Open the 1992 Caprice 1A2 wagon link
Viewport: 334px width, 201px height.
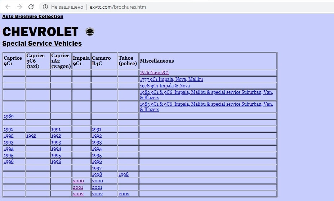(56, 136)
